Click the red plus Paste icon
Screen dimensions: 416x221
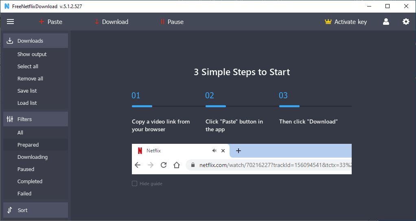coord(42,22)
